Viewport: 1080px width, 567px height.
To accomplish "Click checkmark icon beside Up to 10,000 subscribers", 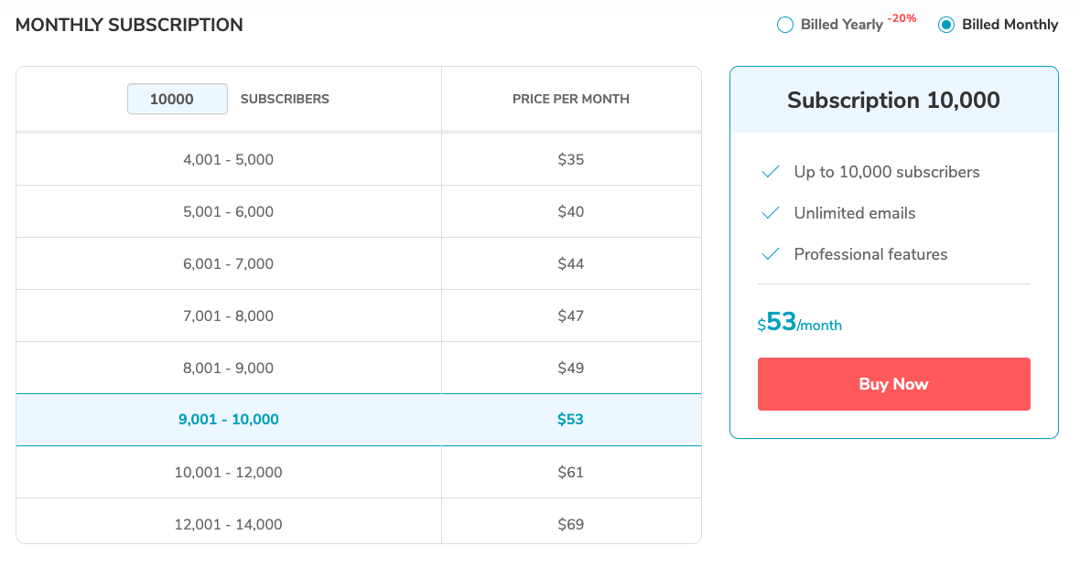I will (771, 172).
